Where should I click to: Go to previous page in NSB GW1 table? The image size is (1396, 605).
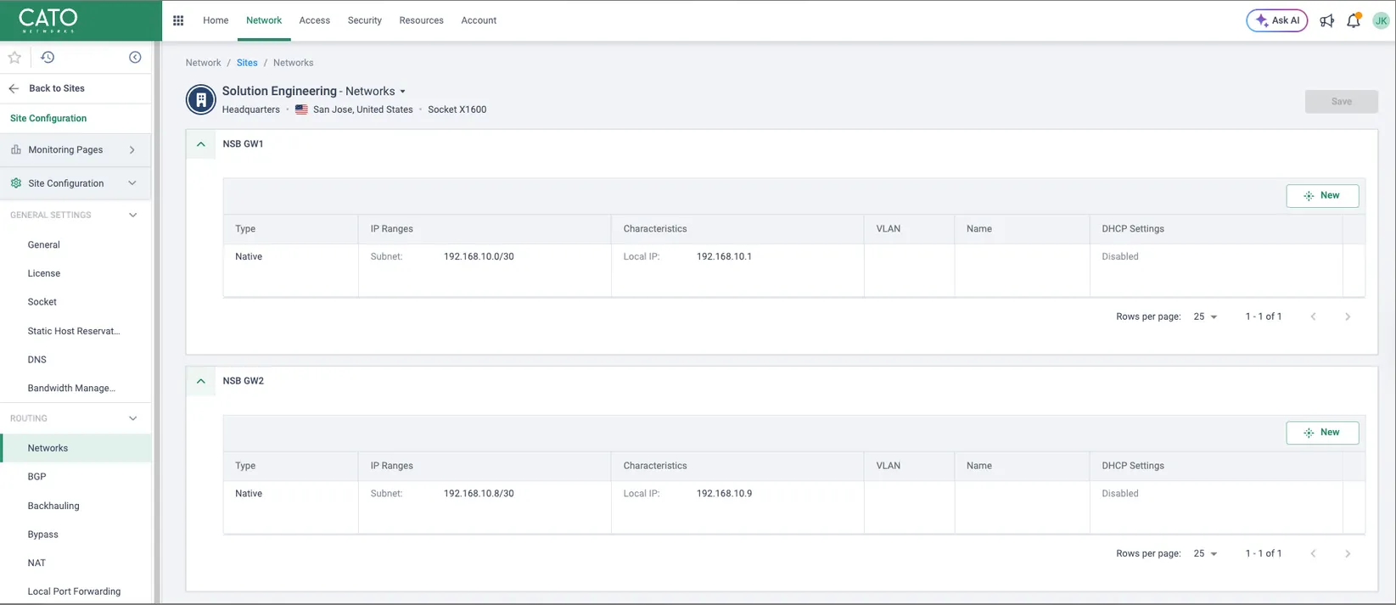click(1314, 317)
